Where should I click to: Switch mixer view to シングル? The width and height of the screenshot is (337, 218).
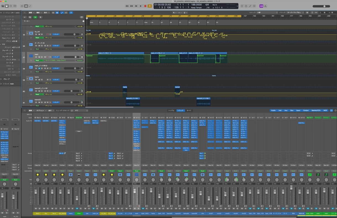click(x=171, y=111)
